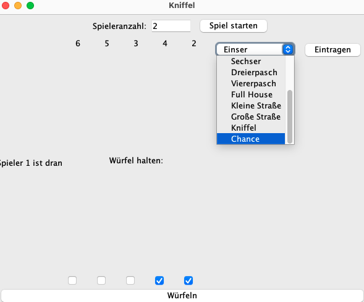
Task: Select Kniffel option in the dropdown
Action: (251, 128)
